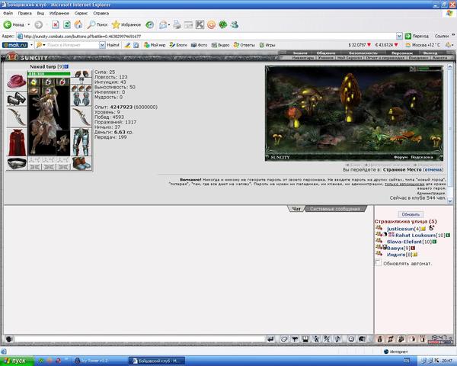Click the helmet icon in chat toolbar
Screen dimensions: 457x366
pyautogui.click(x=362, y=339)
